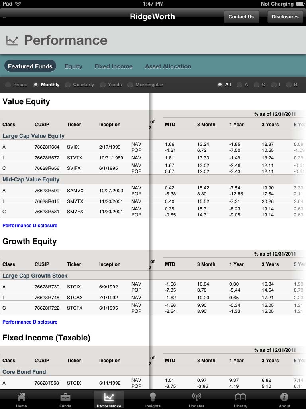This screenshot has width=306, height=409.
Task: Tap the Value Equity section title
Action: (x=26, y=101)
